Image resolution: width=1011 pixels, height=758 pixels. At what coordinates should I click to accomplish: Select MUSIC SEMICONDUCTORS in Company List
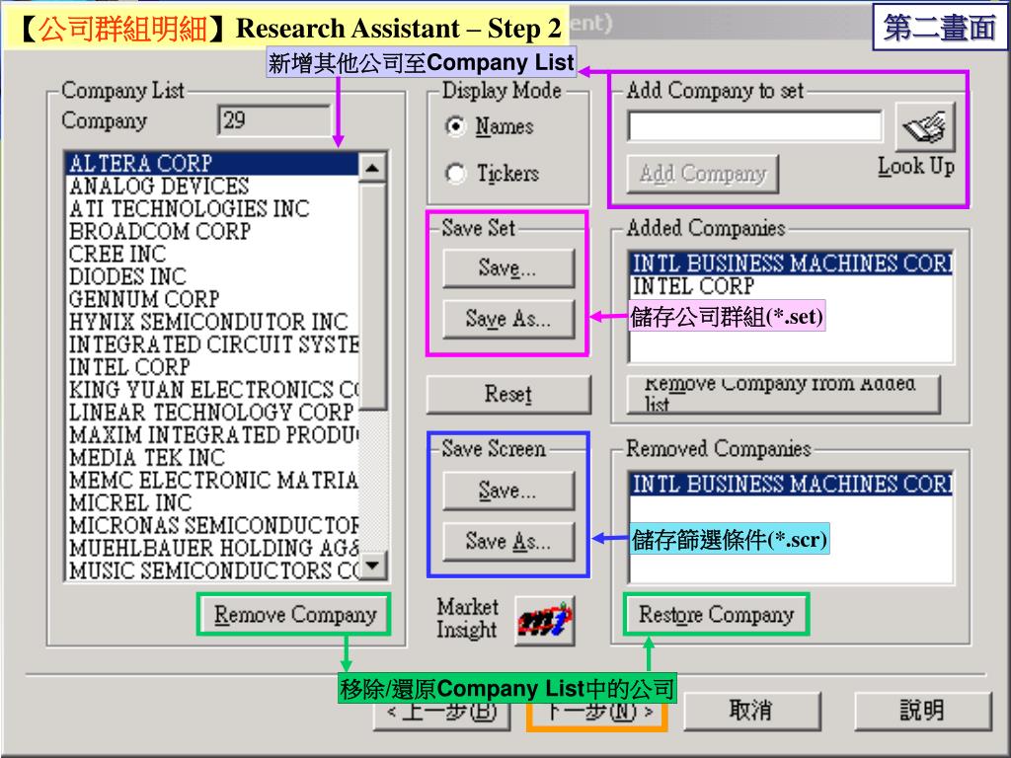(x=213, y=570)
